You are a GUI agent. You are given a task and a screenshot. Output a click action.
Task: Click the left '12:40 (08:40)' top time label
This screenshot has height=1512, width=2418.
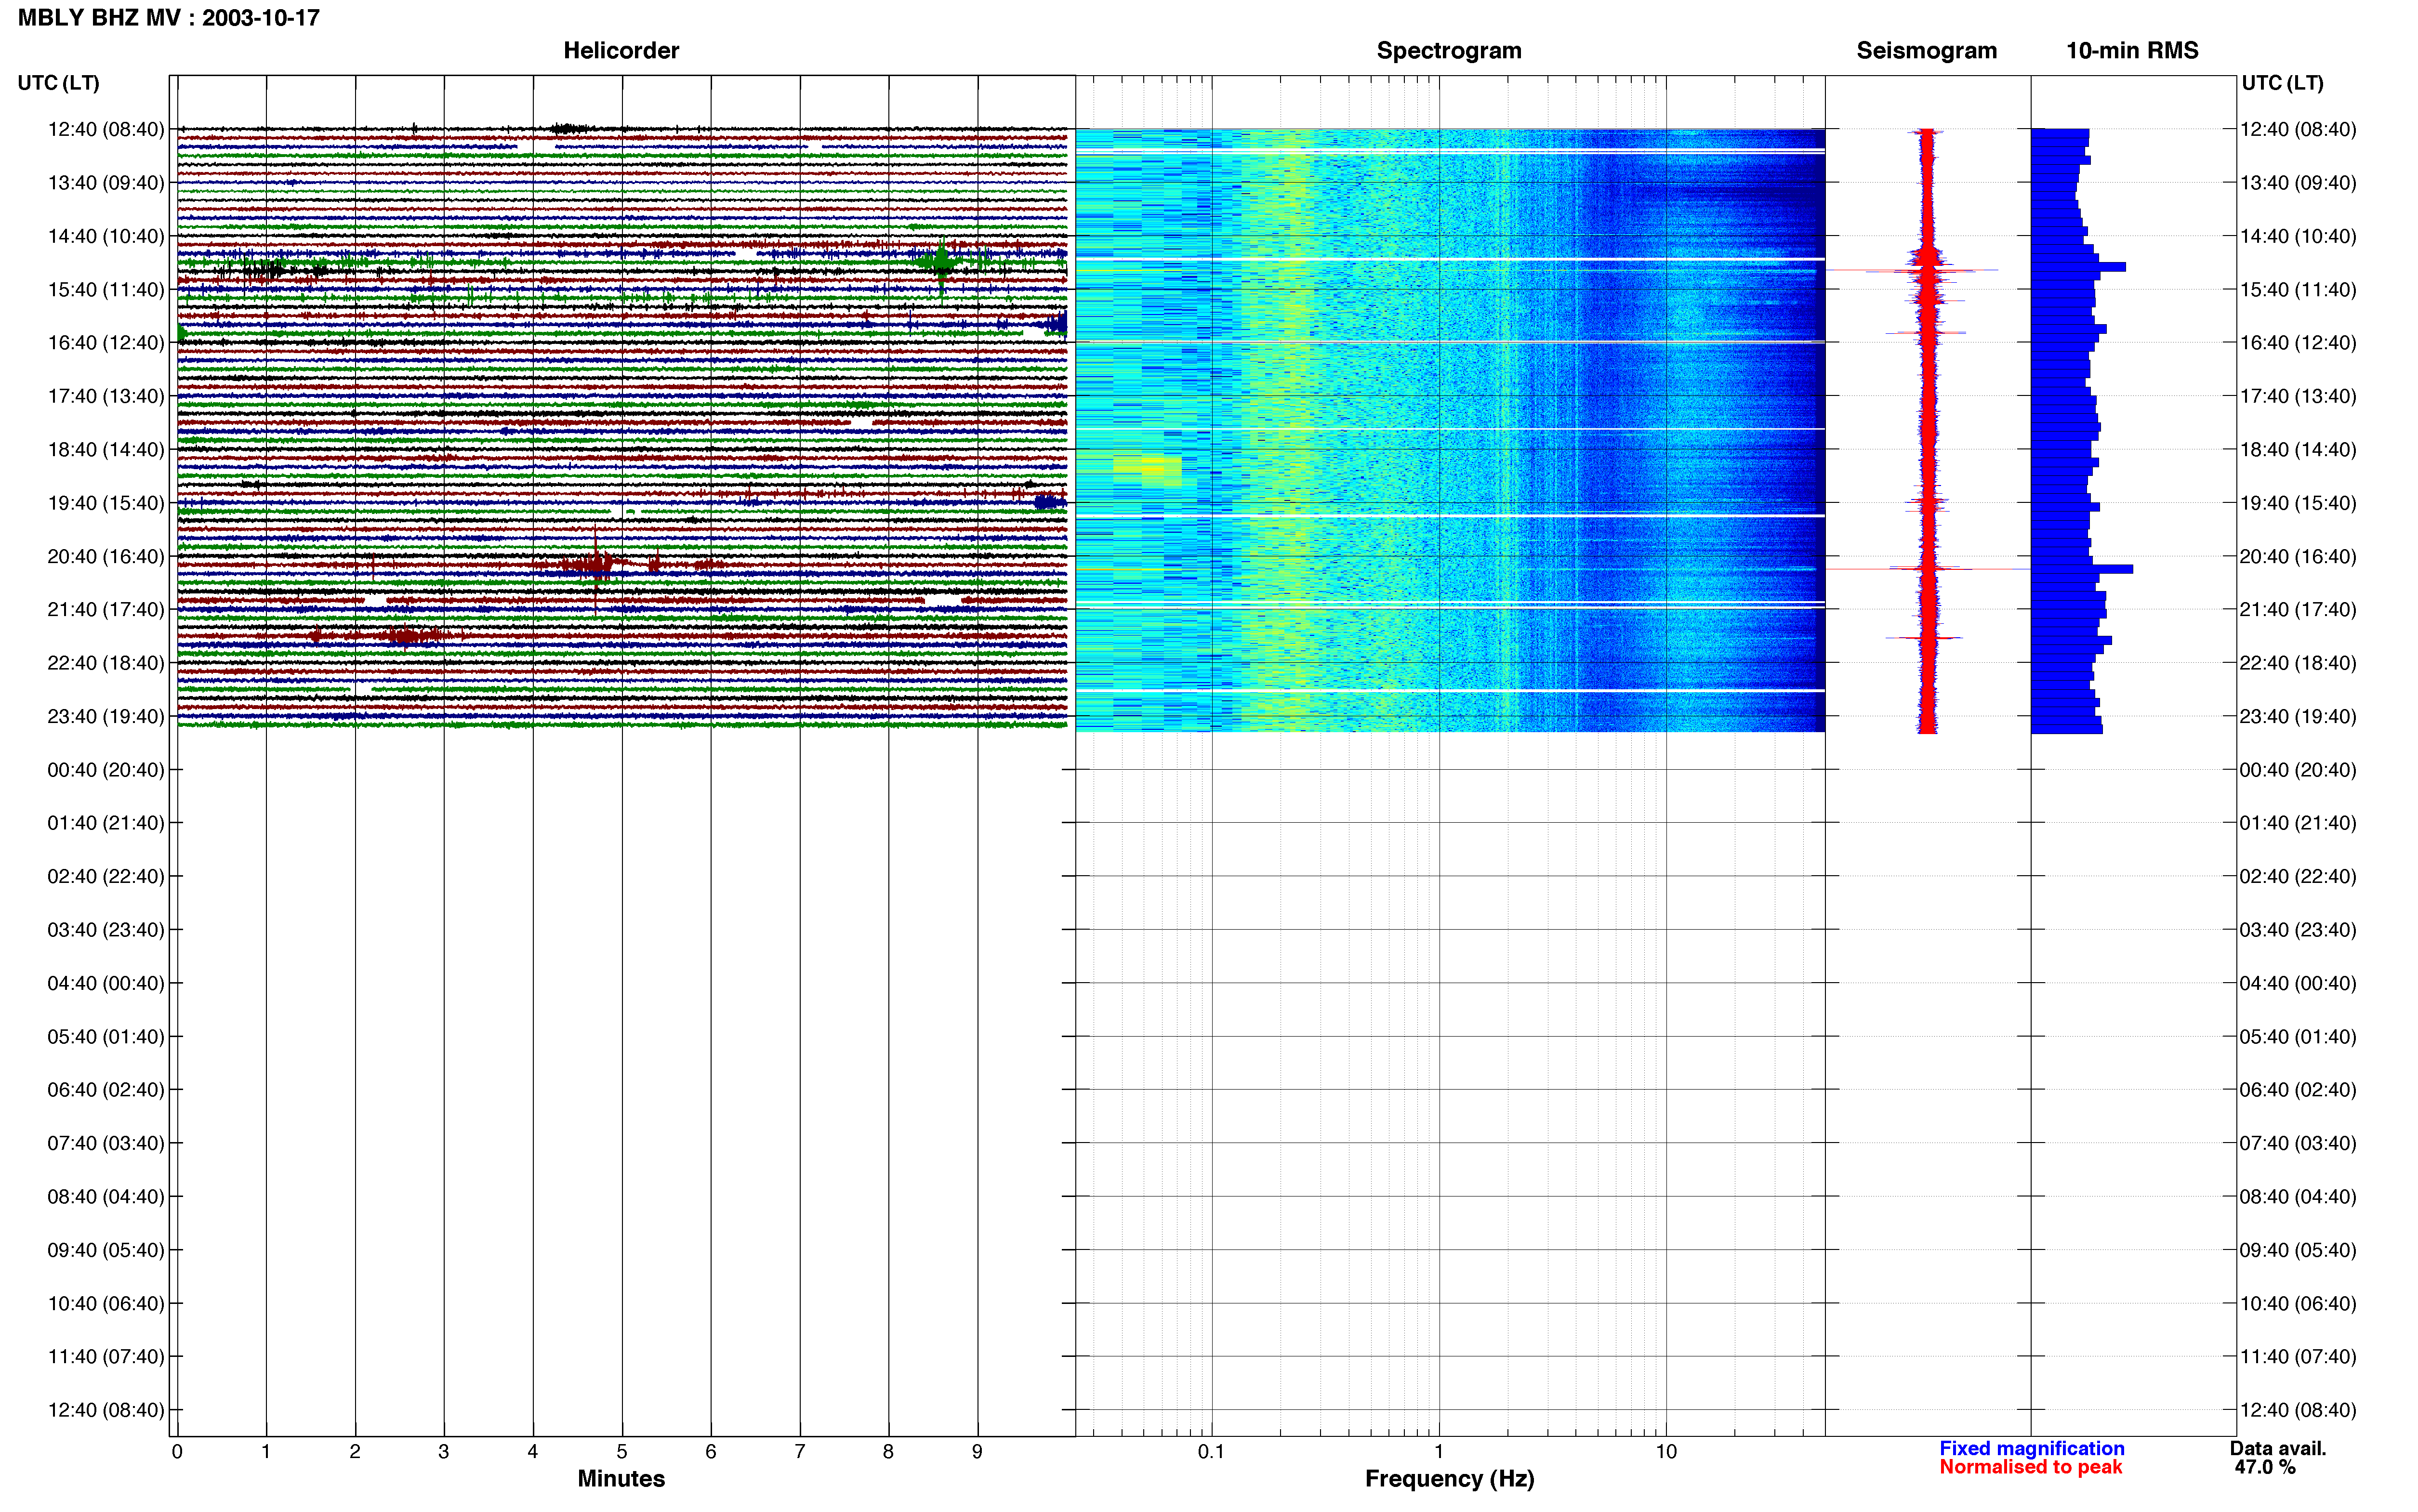106,129
